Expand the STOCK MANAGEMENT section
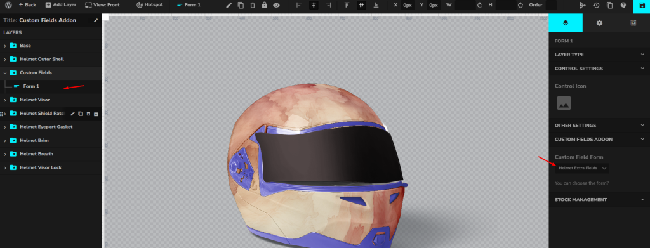The width and height of the screenshot is (650, 248). click(x=599, y=200)
